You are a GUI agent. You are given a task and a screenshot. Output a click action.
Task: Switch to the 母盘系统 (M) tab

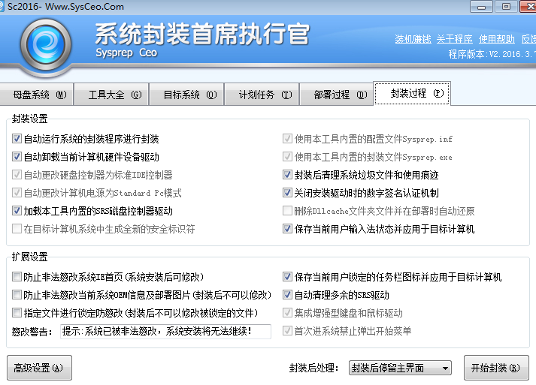36,95
